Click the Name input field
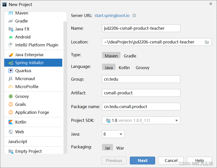This screenshot has height=168, width=217. click(141, 28)
